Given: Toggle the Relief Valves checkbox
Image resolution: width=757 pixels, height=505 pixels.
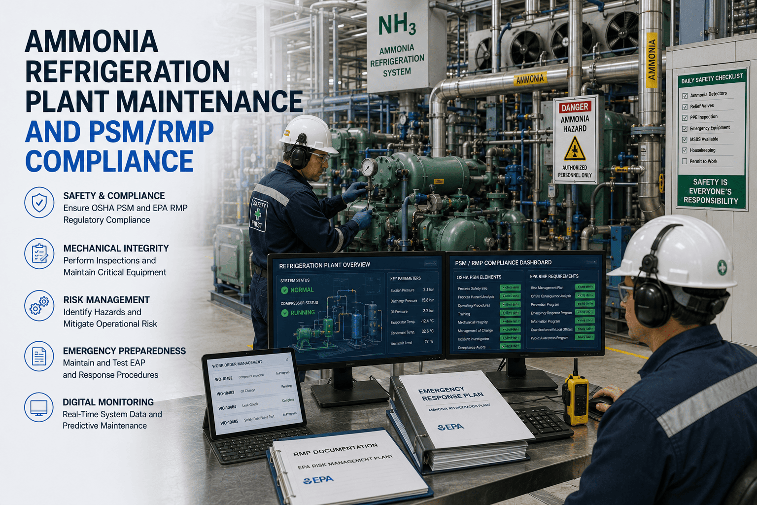Looking at the screenshot, I should click(x=685, y=107).
